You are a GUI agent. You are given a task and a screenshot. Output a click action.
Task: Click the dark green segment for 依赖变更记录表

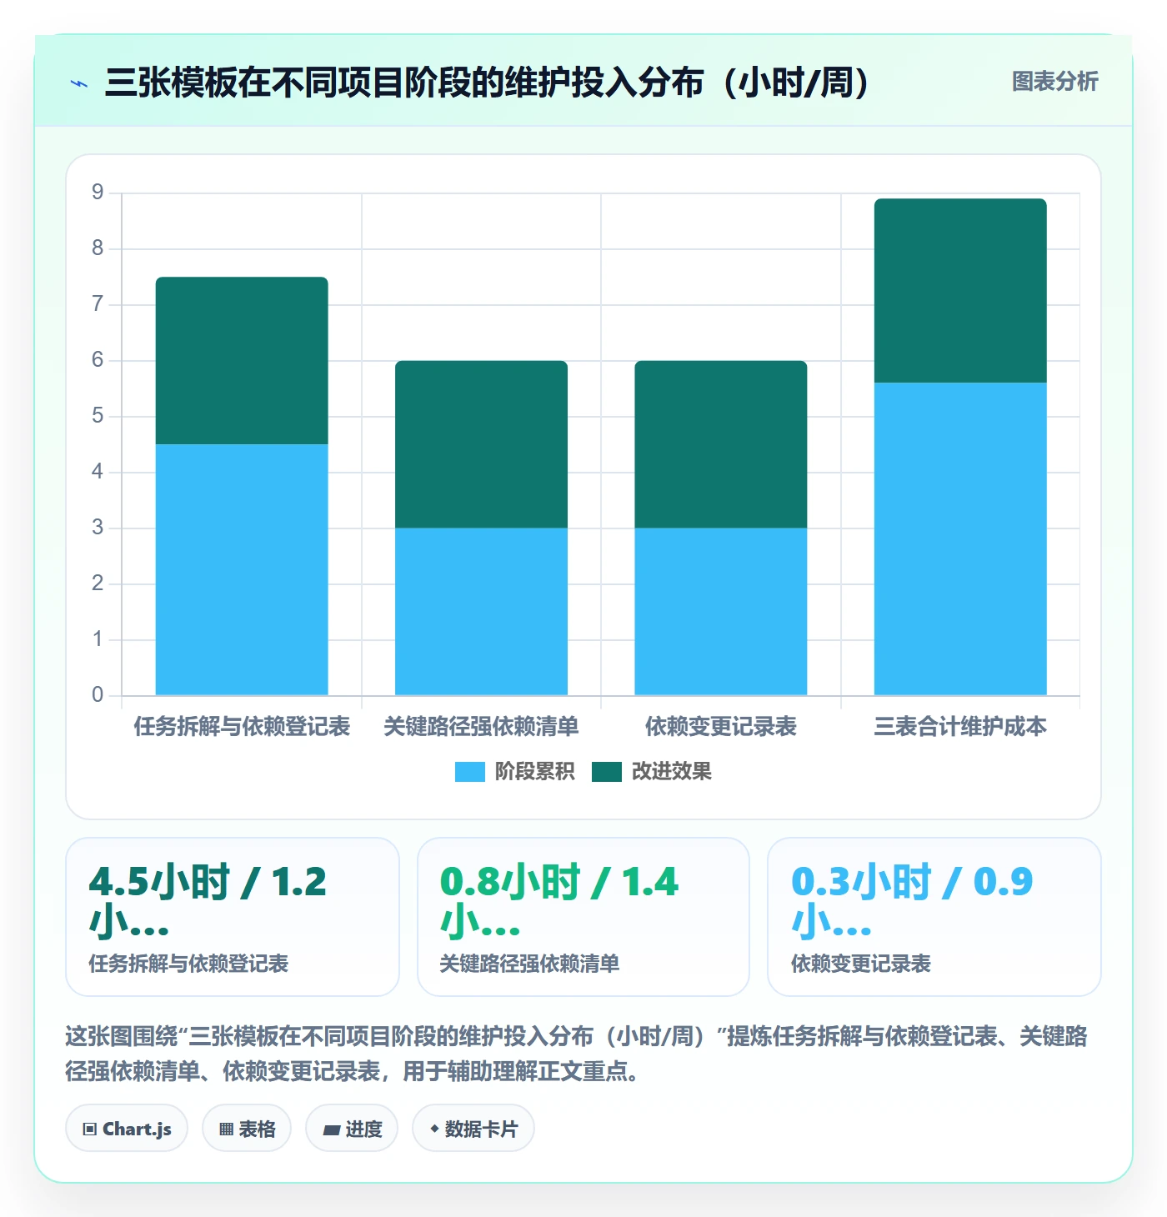[x=721, y=444]
